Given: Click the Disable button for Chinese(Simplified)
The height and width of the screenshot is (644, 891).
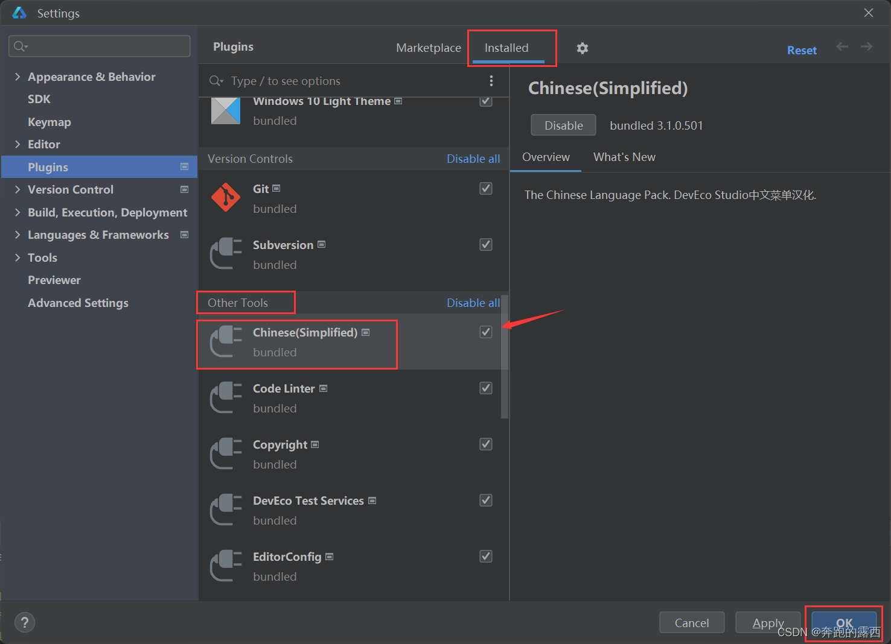Looking at the screenshot, I should click(x=563, y=125).
